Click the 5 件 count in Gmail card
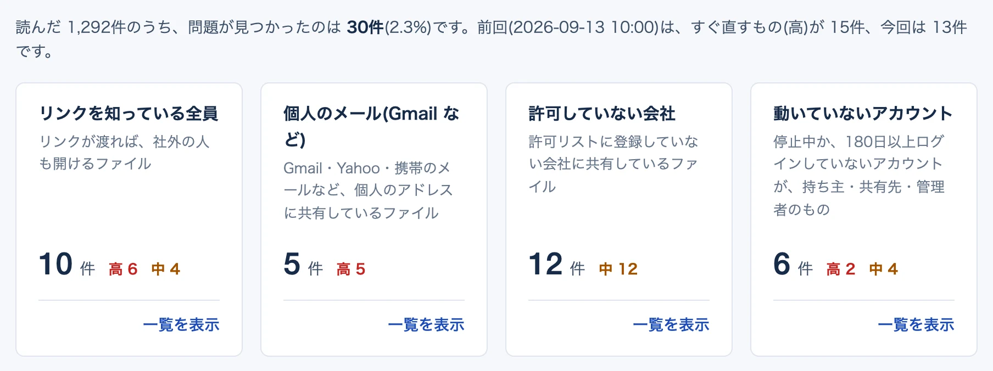Image resolution: width=993 pixels, height=371 pixels. tap(303, 265)
